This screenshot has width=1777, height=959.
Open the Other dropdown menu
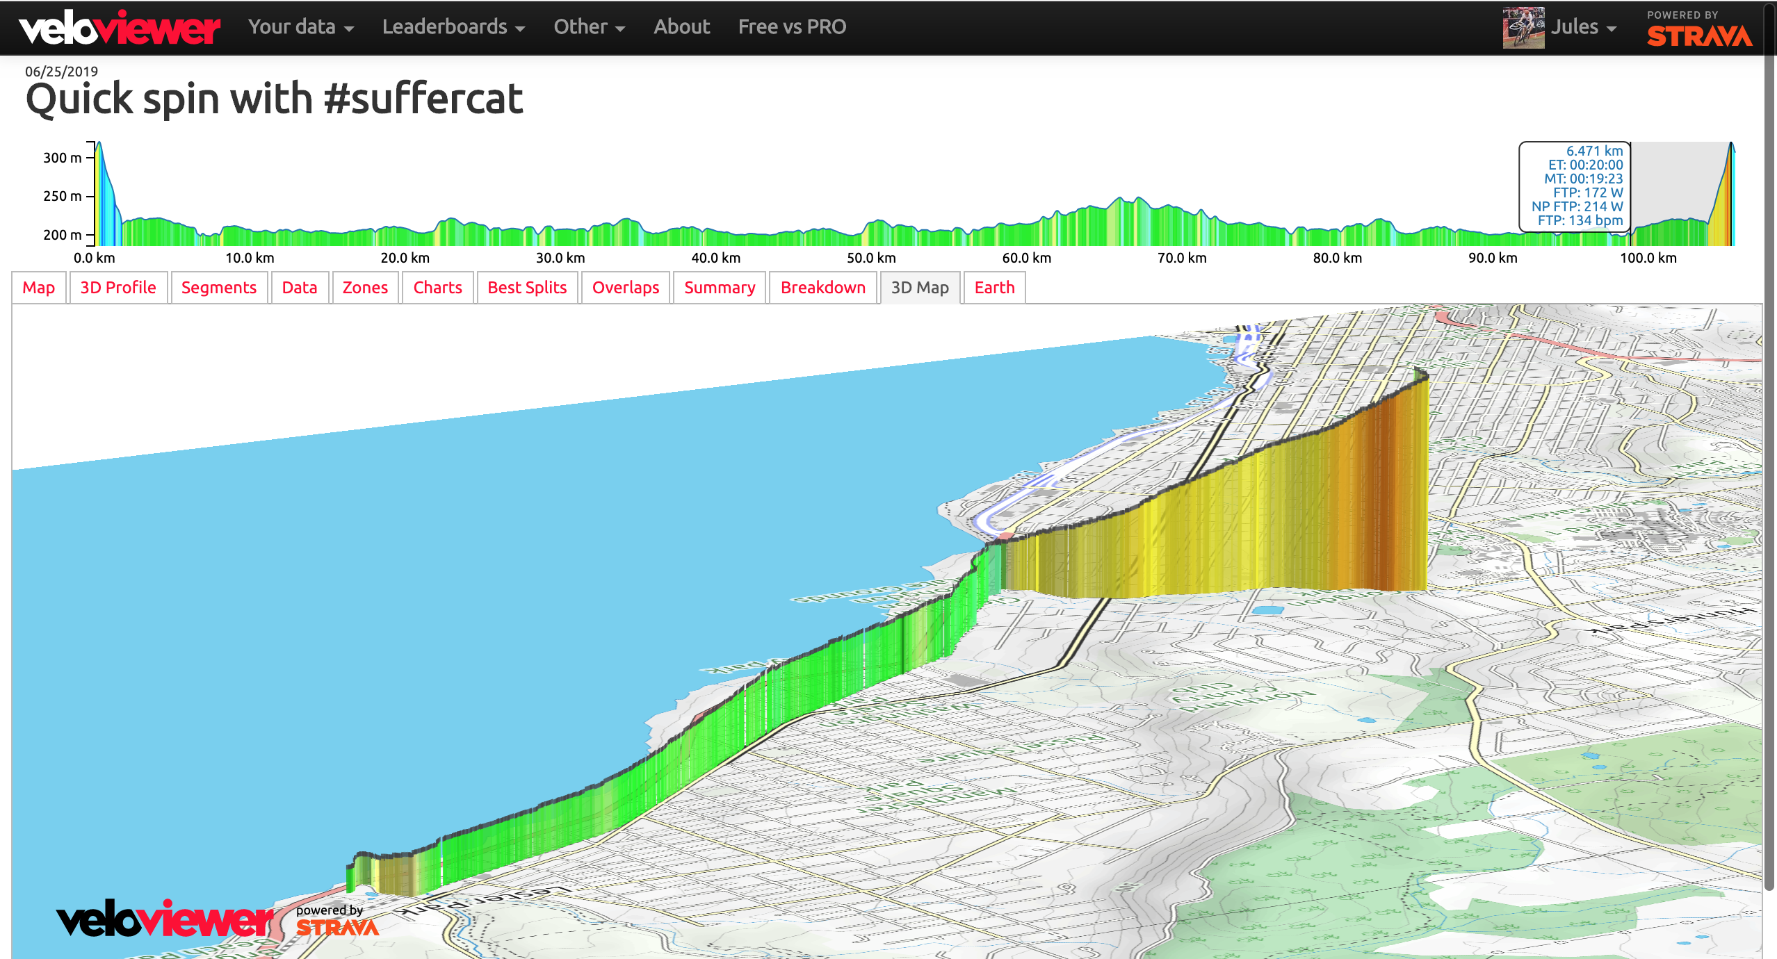(x=589, y=26)
